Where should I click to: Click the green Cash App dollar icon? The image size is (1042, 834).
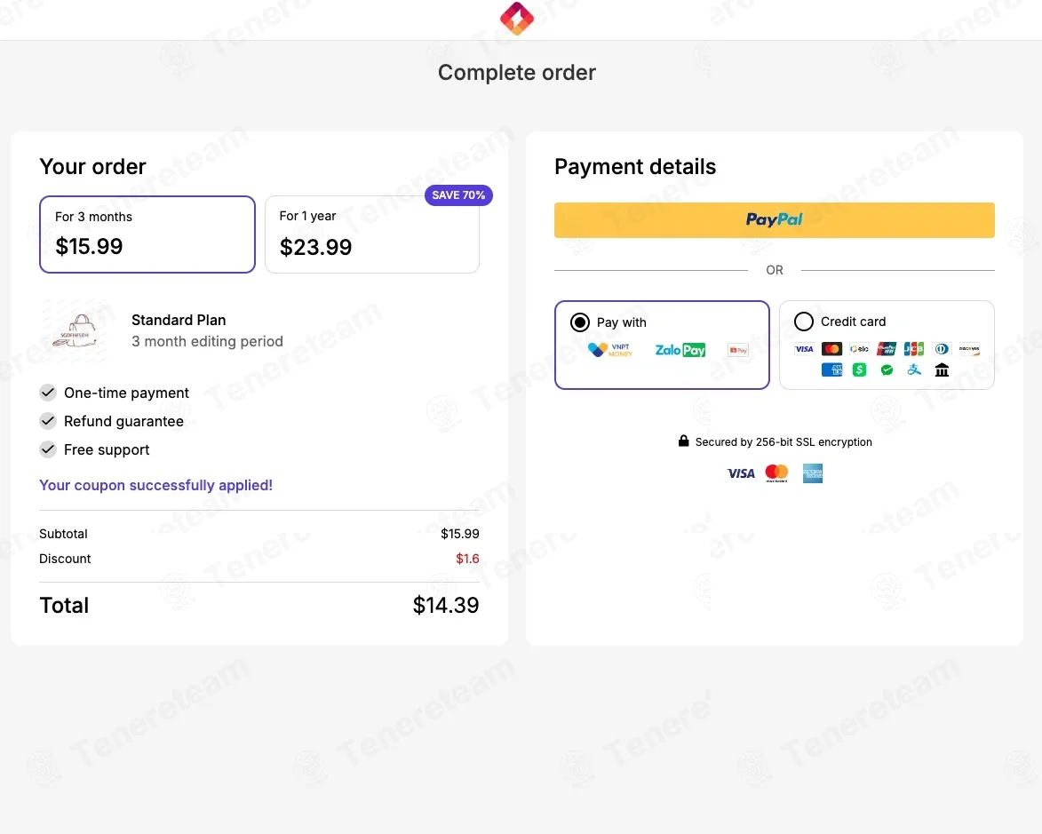pos(859,370)
